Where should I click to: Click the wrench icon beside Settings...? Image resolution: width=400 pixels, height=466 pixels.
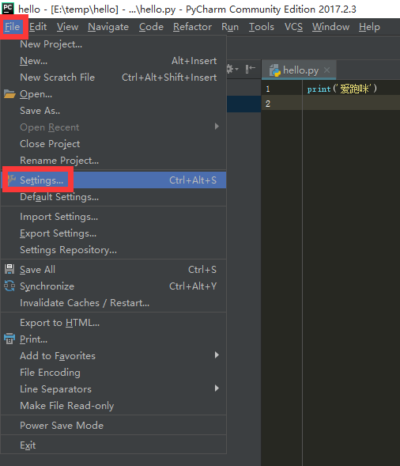click(x=12, y=180)
